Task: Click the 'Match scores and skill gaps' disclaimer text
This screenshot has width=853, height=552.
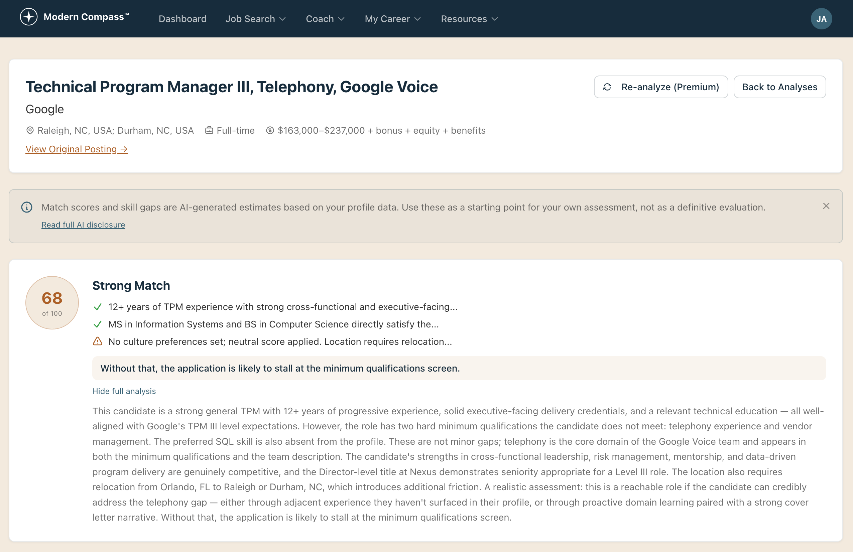Action: click(x=403, y=208)
